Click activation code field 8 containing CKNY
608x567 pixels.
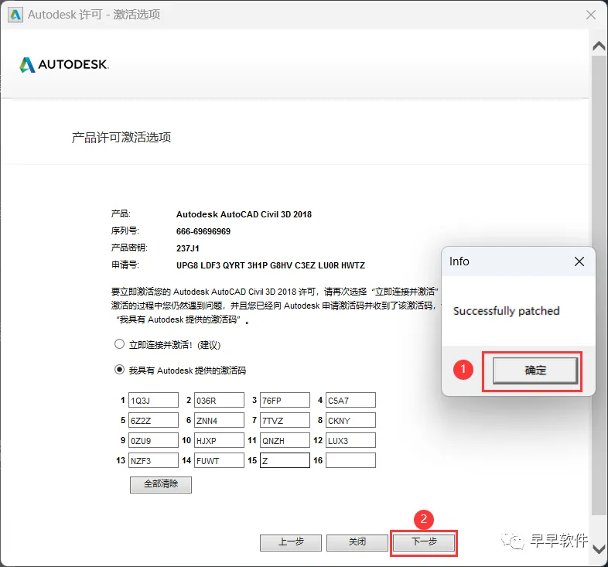[x=350, y=420]
